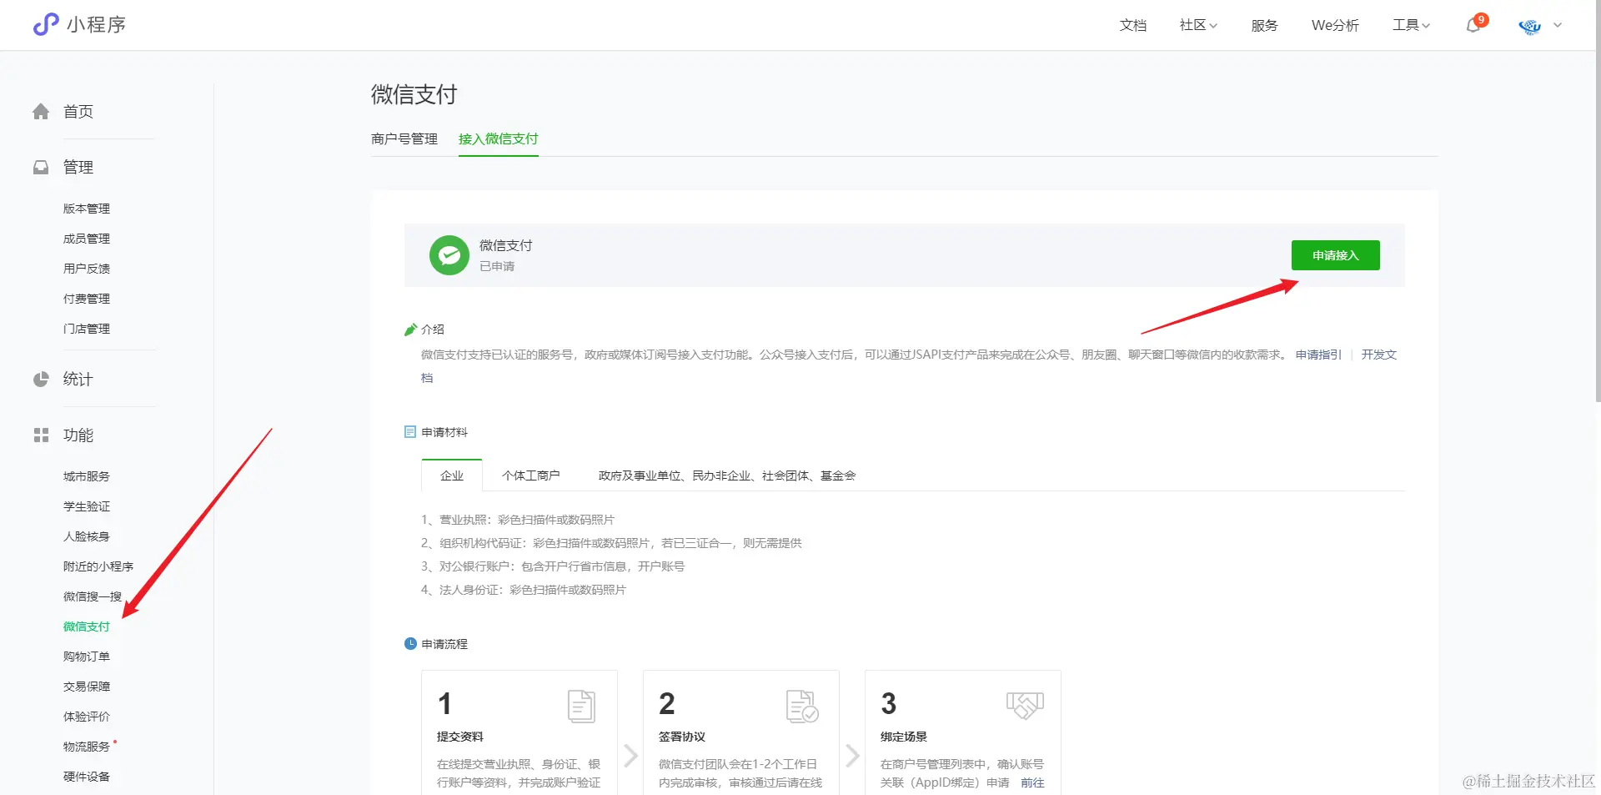Switch to the 个体工商户 tab
The height and width of the screenshot is (795, 1601).
(531, 475)
